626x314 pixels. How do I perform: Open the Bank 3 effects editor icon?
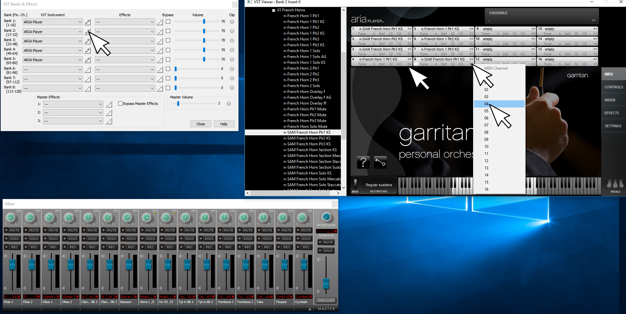pos(160,41)
